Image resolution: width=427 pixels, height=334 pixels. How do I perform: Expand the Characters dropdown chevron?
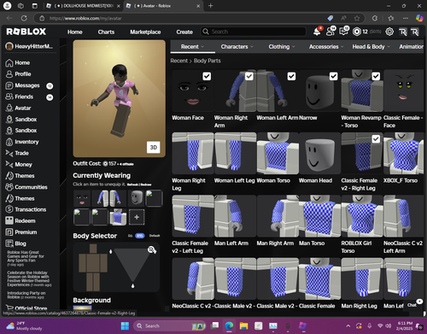coord(252,47)
